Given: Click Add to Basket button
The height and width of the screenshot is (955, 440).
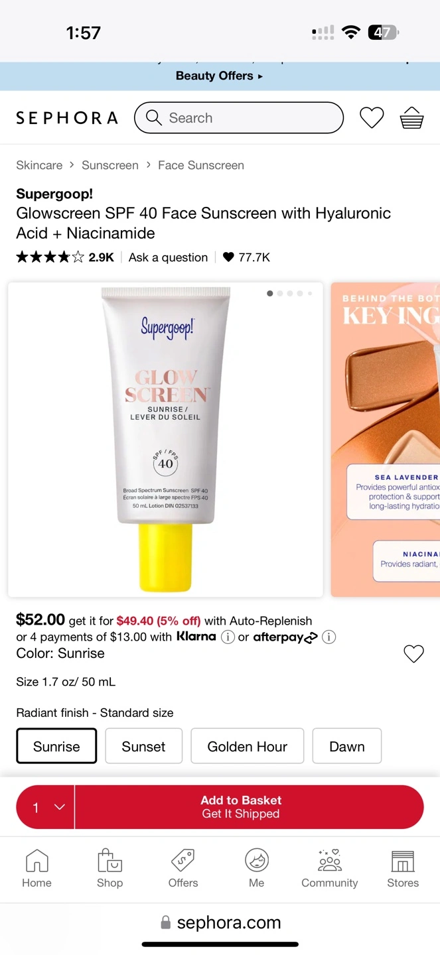Looking at the screenshot, I should (249, 807).
